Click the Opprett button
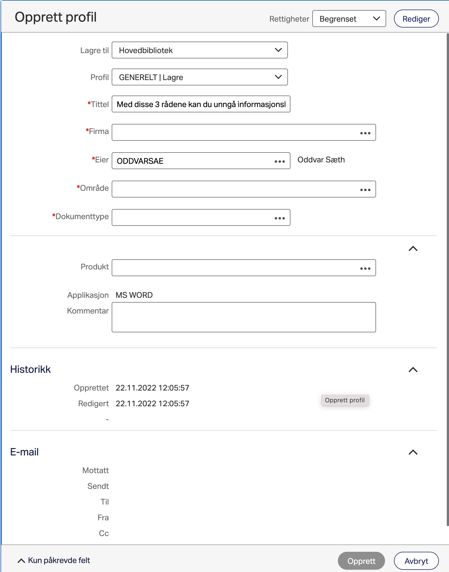 click(361, 560)
